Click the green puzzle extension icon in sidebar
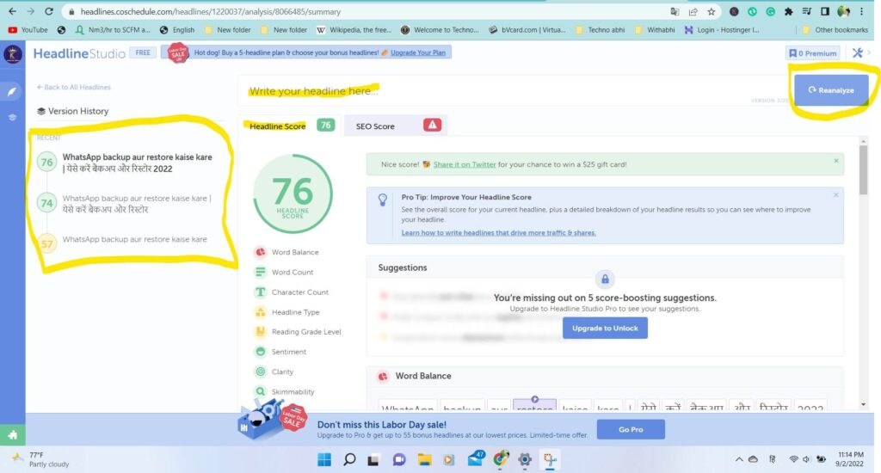This screenshot has height=473, width=881. point(12,434)
